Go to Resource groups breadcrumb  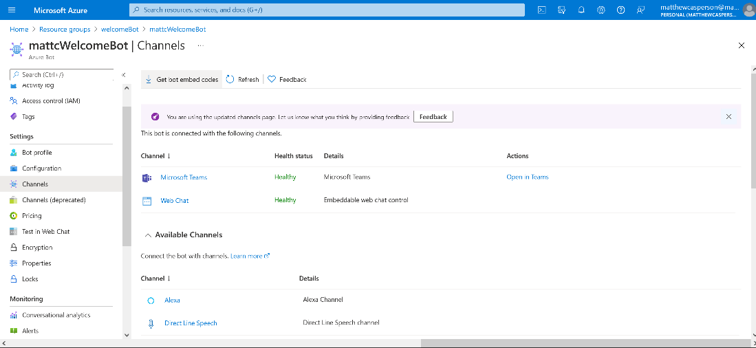pos(65,30)
